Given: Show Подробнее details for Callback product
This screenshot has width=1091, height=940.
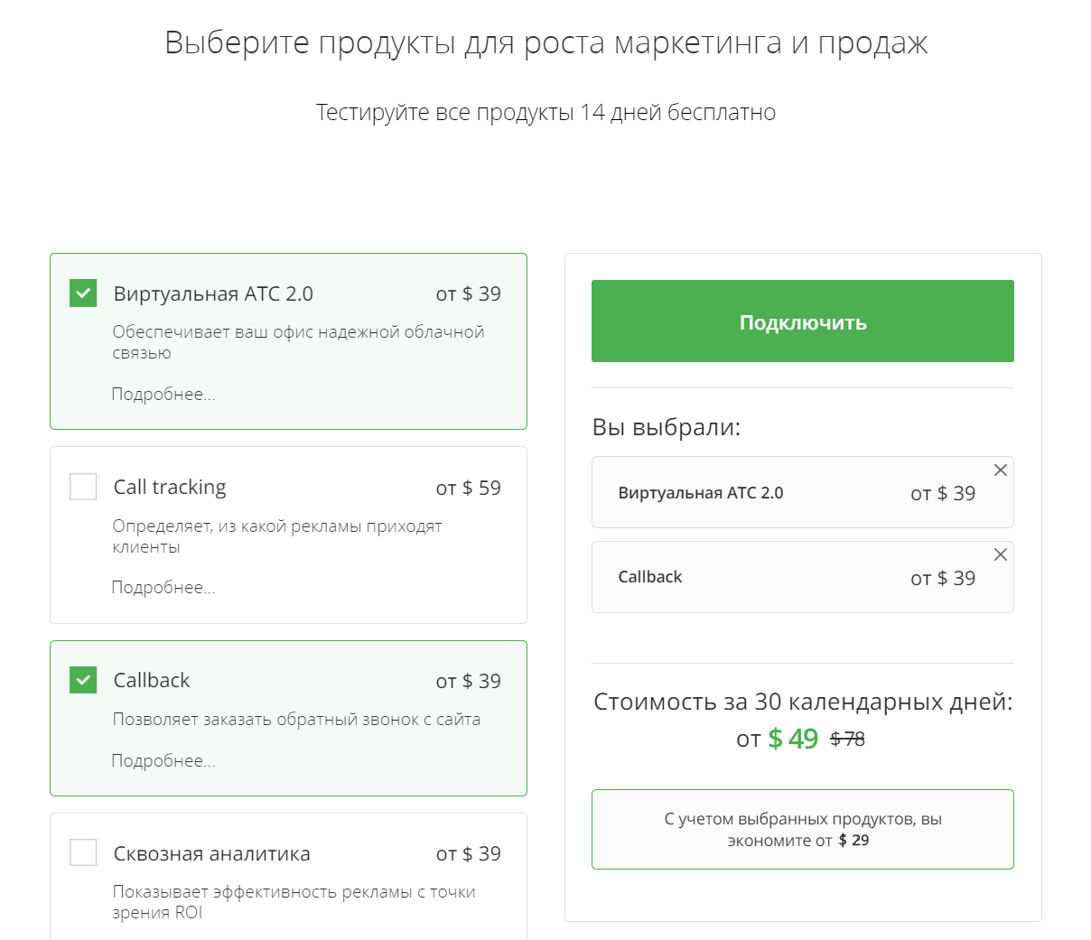Looking at the screenshot, I should (163, 760).
